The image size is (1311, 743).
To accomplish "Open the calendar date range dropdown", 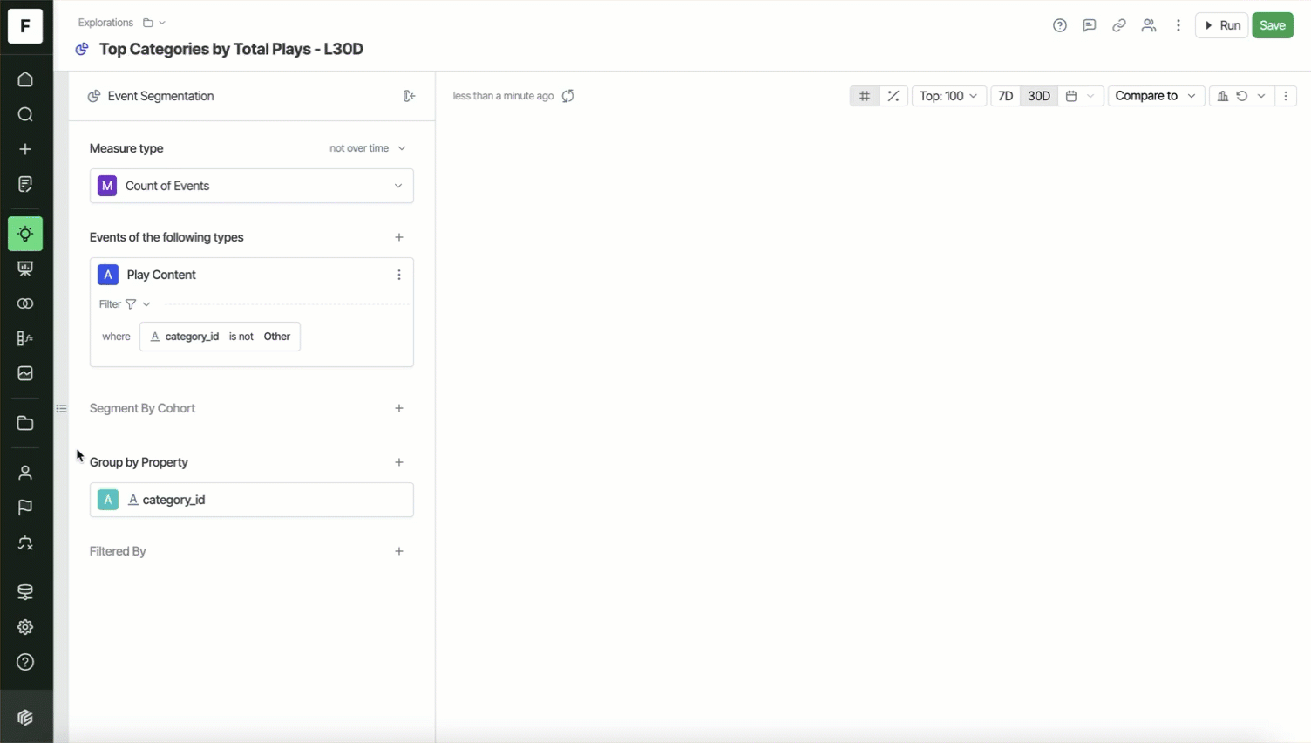I will [1081, 96].
